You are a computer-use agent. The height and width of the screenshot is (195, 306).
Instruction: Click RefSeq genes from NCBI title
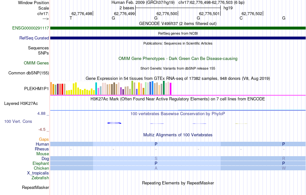(x=178, y=33)
